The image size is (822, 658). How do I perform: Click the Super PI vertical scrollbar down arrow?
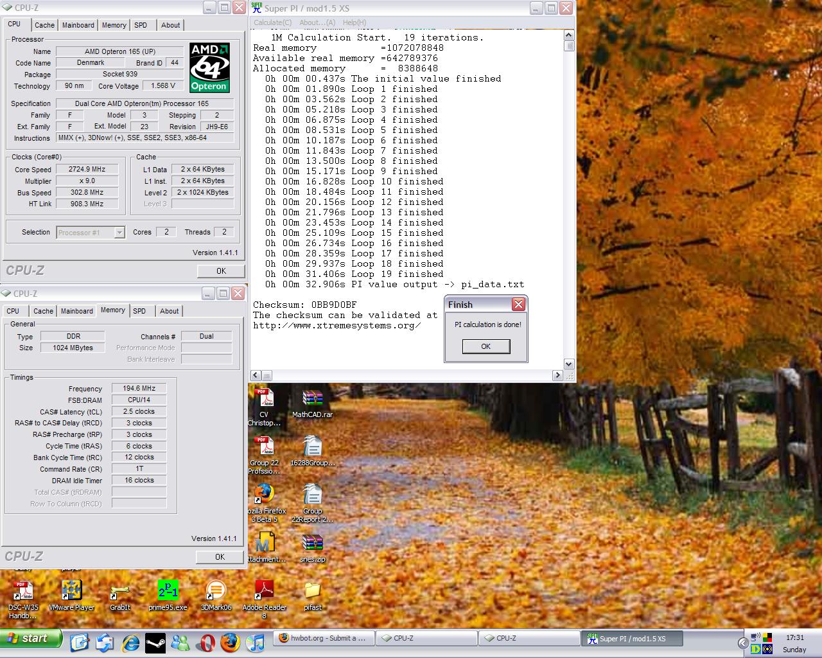[x=568, y=364]
